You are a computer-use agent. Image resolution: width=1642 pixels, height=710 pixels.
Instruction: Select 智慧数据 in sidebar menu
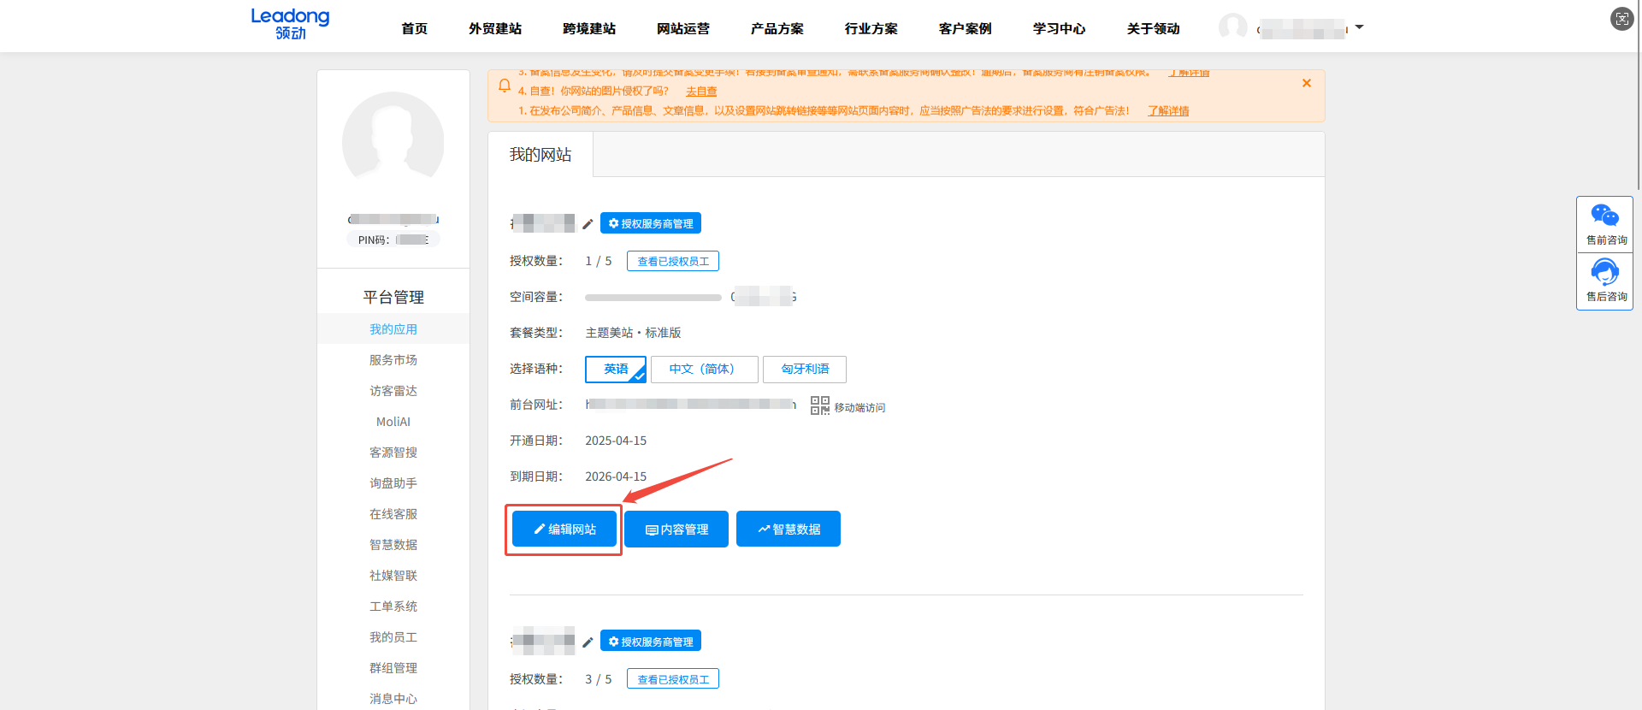(x=393, y=545)
